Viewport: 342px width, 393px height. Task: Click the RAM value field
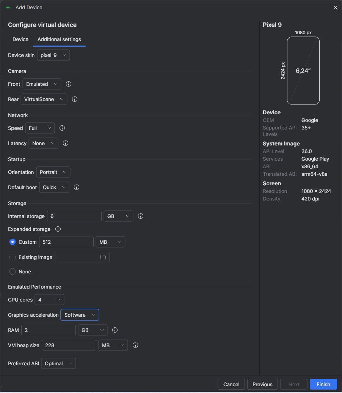coord(49,330)
